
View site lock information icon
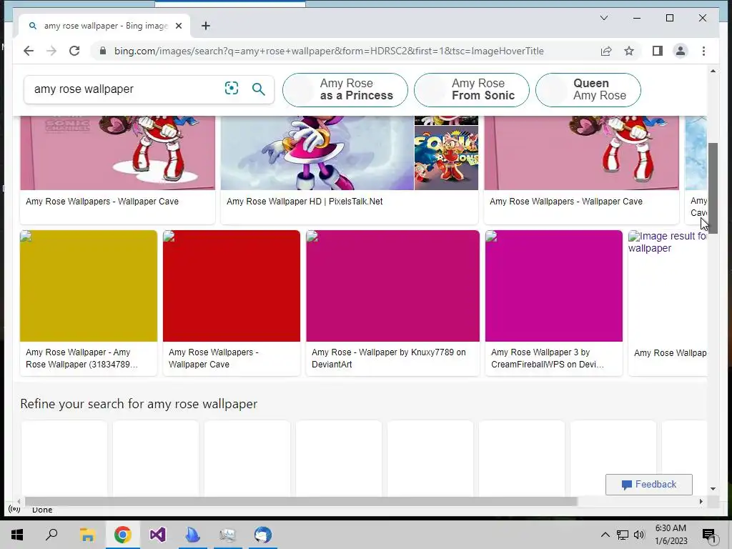click(103, 51)
